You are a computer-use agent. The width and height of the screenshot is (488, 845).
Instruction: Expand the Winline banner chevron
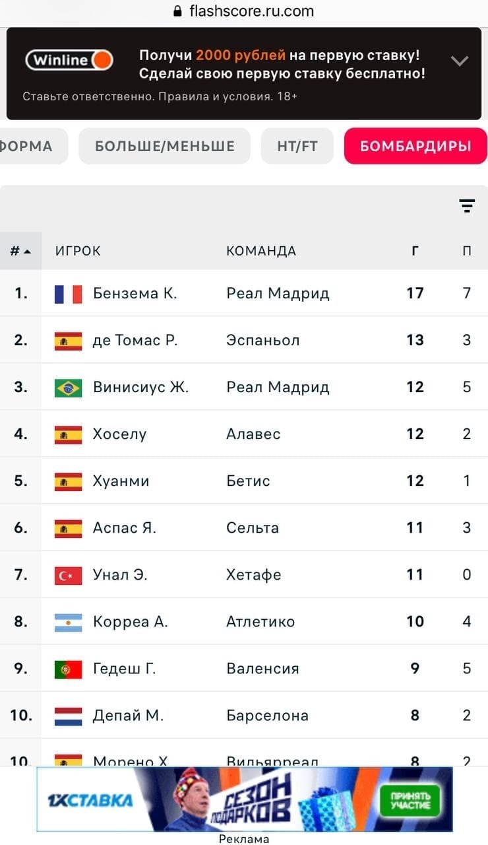pos(459,61)
